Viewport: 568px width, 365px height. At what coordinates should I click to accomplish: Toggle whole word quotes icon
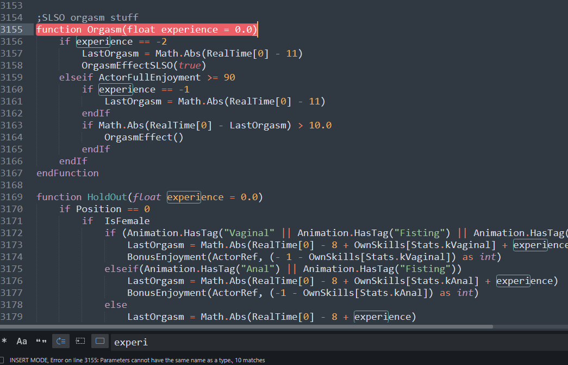pyautogui.click(x=41, y=342)
